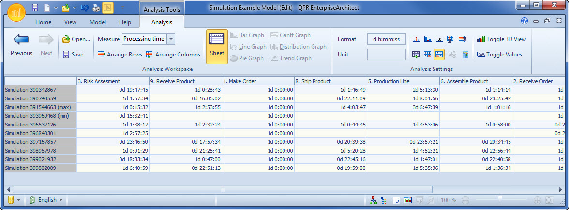Click the undo arrow in quick access toolbar
This screenshot has width=569, height=210.
(85, 8)
